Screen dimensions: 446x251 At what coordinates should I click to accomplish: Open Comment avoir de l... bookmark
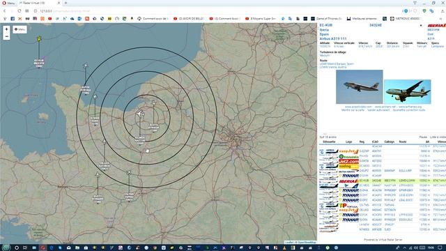(x=153, y=19)
